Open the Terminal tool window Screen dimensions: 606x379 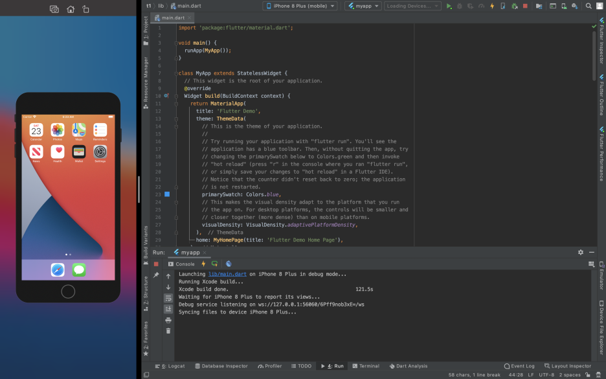366,366
